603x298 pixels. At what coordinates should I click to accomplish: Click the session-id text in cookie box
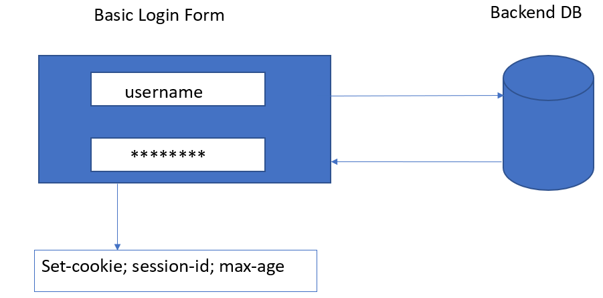point(173,266)
